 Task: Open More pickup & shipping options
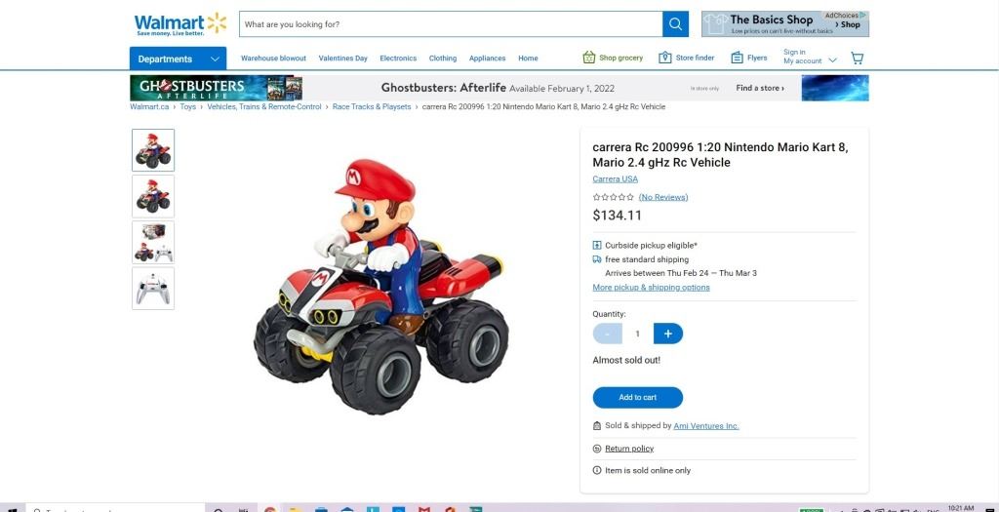pos(651,287)
